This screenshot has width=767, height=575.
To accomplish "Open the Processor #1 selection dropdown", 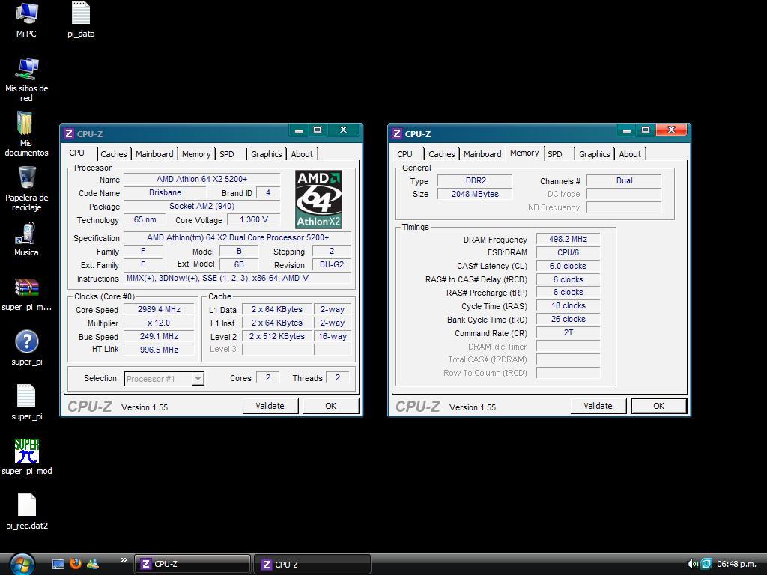I will tap(164, 378).
